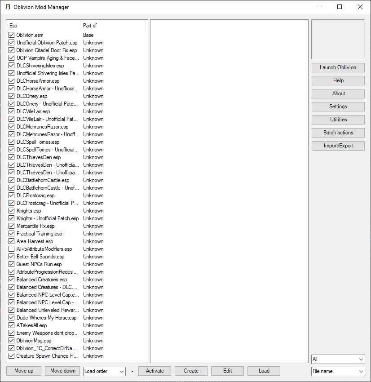
Task: Open the All filter dropdown
Action: pos(338,359)
